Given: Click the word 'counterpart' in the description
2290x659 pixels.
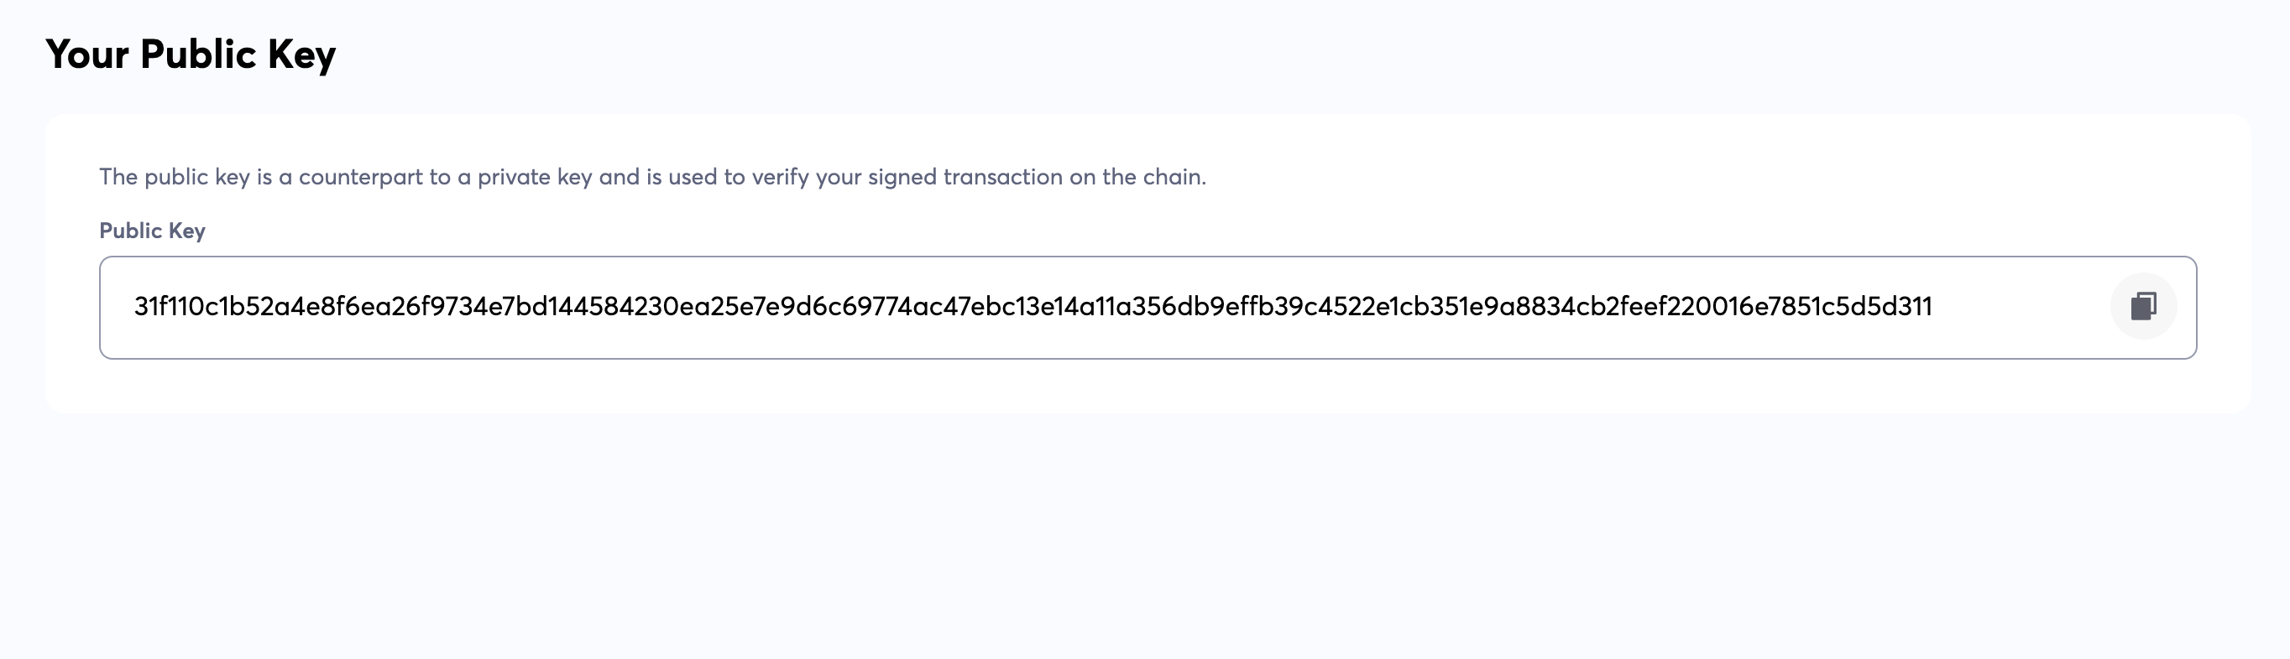Looking at the screenshot, I should [360, 177].
